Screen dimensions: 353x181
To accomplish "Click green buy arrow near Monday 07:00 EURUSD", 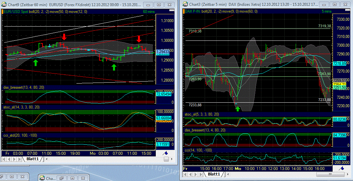I will coord(114,67).
